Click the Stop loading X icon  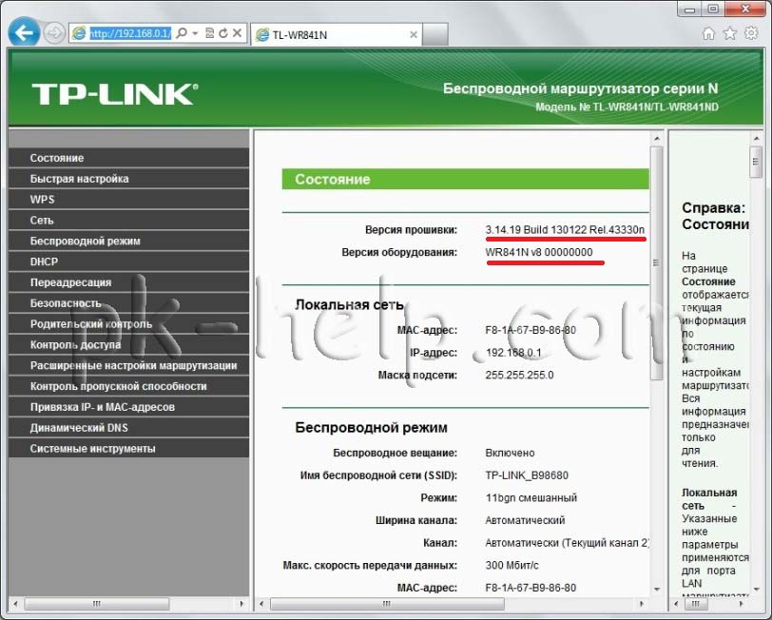[x=237, y=33]
